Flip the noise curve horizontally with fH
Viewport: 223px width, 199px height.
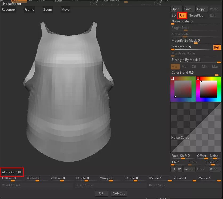click(x=173, y=169)
